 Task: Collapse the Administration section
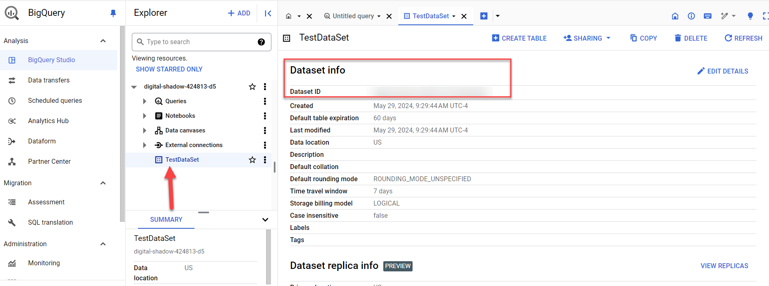[x=103, y=244]
